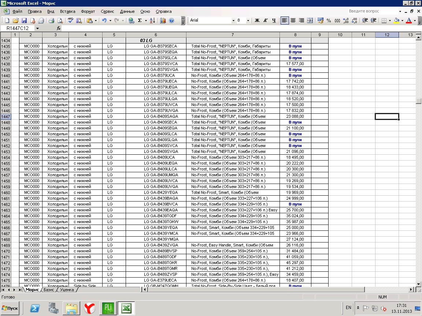Create a new workbook
Image resolution: width=422 pixels, height=316 pixels.
click(x=7, y=20)
